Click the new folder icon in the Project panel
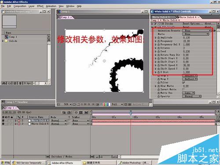Viewport: 220px width, 165px height. click(x=9, y=83)
